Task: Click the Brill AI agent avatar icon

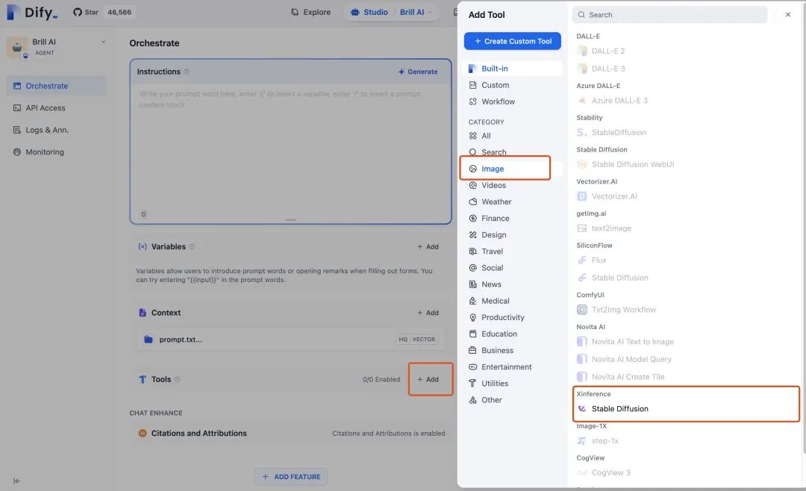Action: click(x=17, y=47)
